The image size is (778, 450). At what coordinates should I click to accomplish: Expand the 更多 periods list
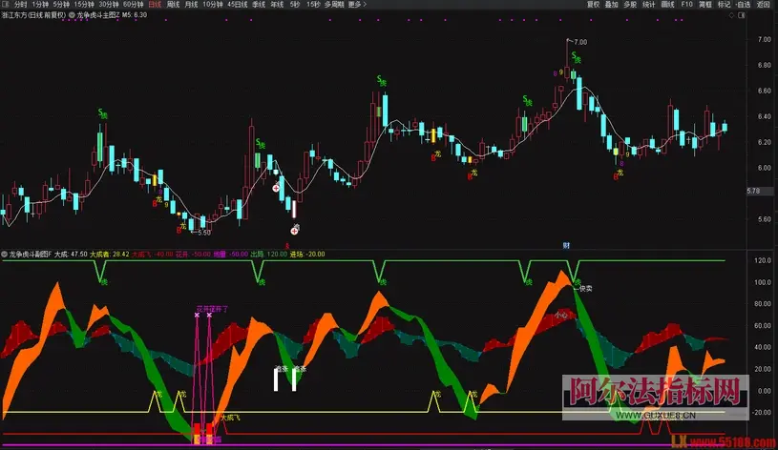[x=356, y=5]
